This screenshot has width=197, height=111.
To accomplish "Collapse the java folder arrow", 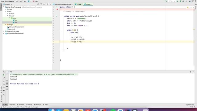I will tap(10, 18).
